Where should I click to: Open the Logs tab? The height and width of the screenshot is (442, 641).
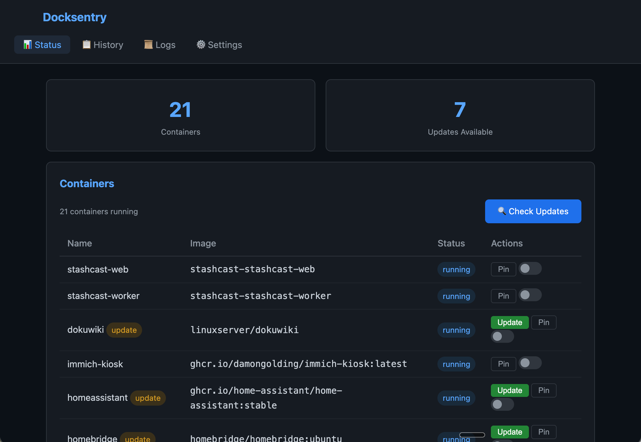[x=160, y=45]
